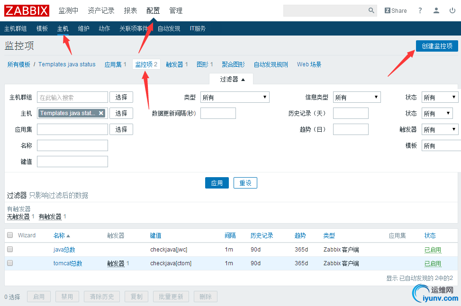Remove the Templates java stat... host tag

click(101, 113)
